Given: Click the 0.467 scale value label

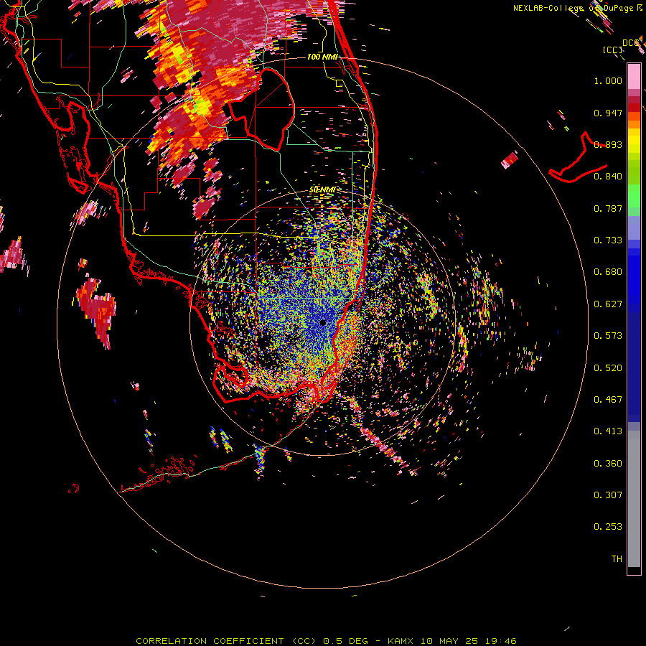Looking at the screenshot, I should (608, 400).
